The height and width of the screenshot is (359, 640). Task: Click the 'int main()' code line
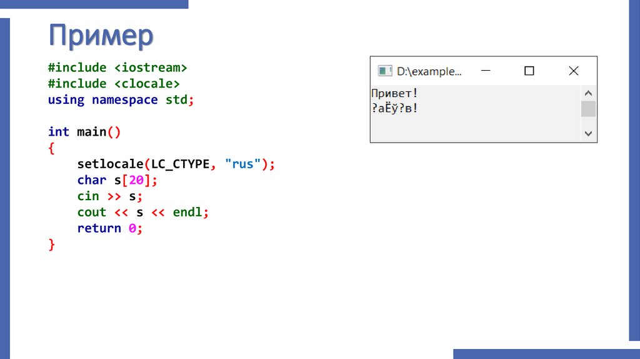point(84,132)
